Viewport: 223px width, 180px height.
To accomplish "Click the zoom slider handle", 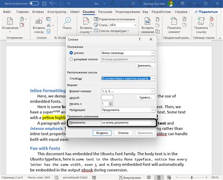I will tap(191, 178).
